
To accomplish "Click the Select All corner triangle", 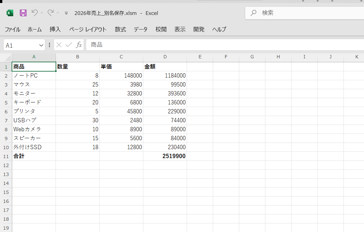I will (8, 58).
